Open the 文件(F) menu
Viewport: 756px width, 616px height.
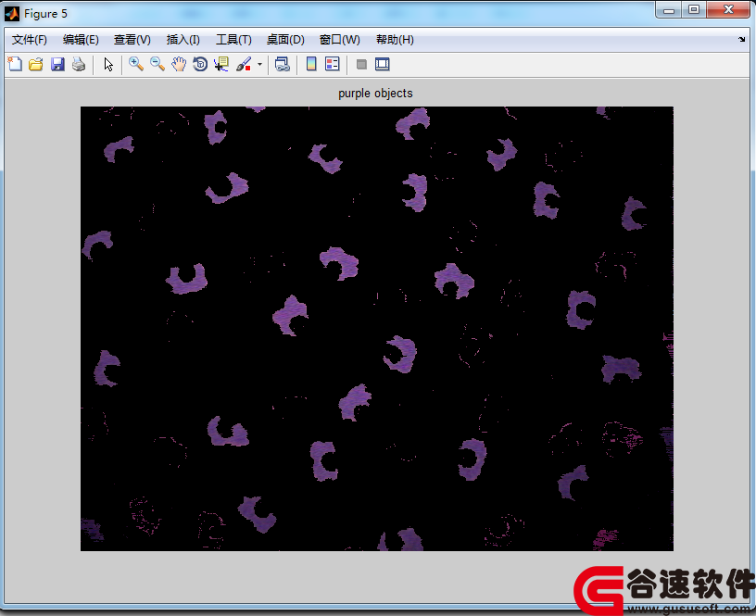tap(30, 40)
